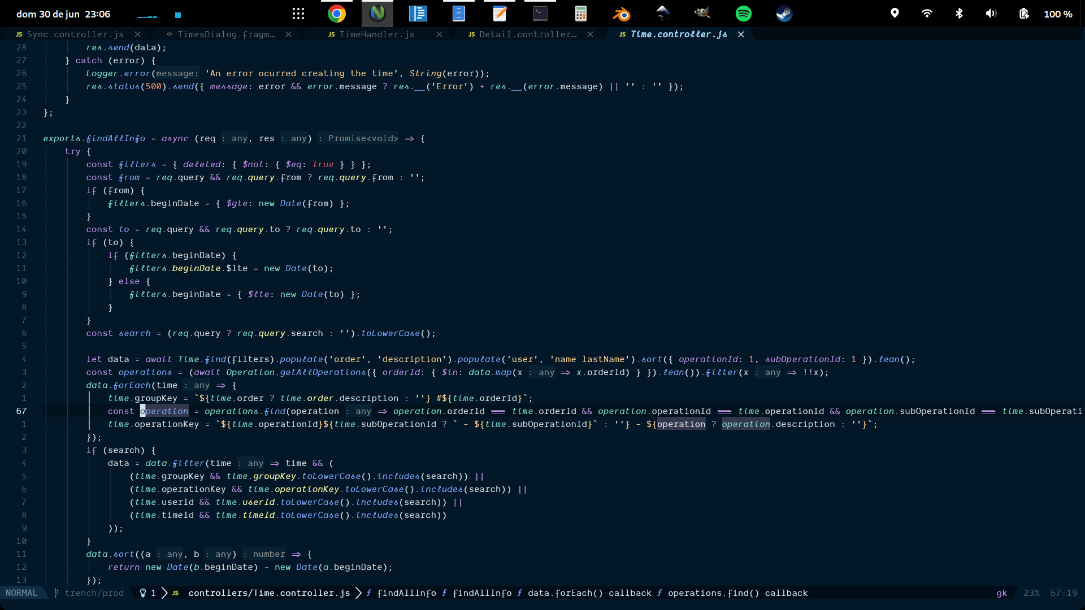
Task: Click the 'if (from)' condition
Action: [x=115, y=190]
